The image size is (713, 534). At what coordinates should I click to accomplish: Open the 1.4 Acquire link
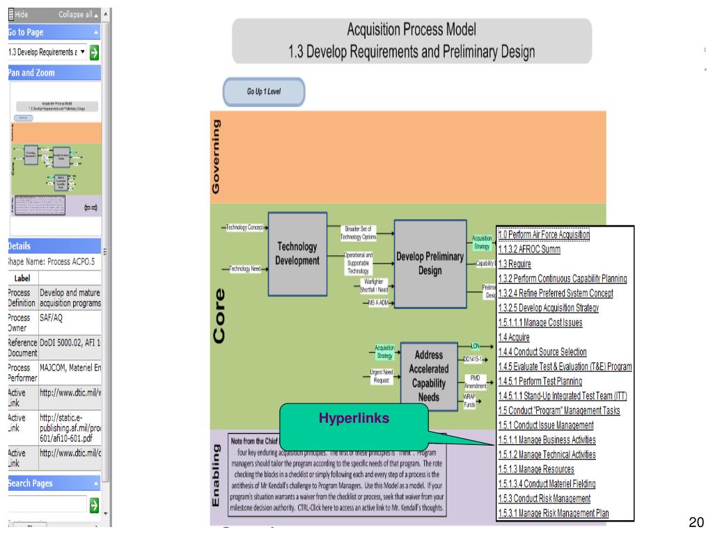(x=514, y=337)
